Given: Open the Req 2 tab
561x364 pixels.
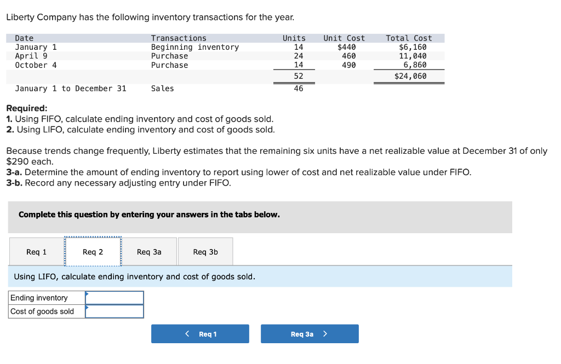Looking at the screenshot, I should click(93, 251).
